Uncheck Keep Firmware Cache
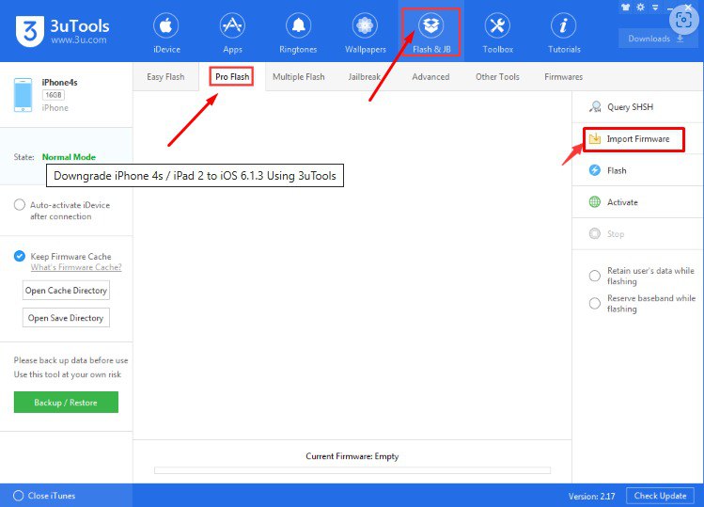704x507 pixels. point(20,256)
